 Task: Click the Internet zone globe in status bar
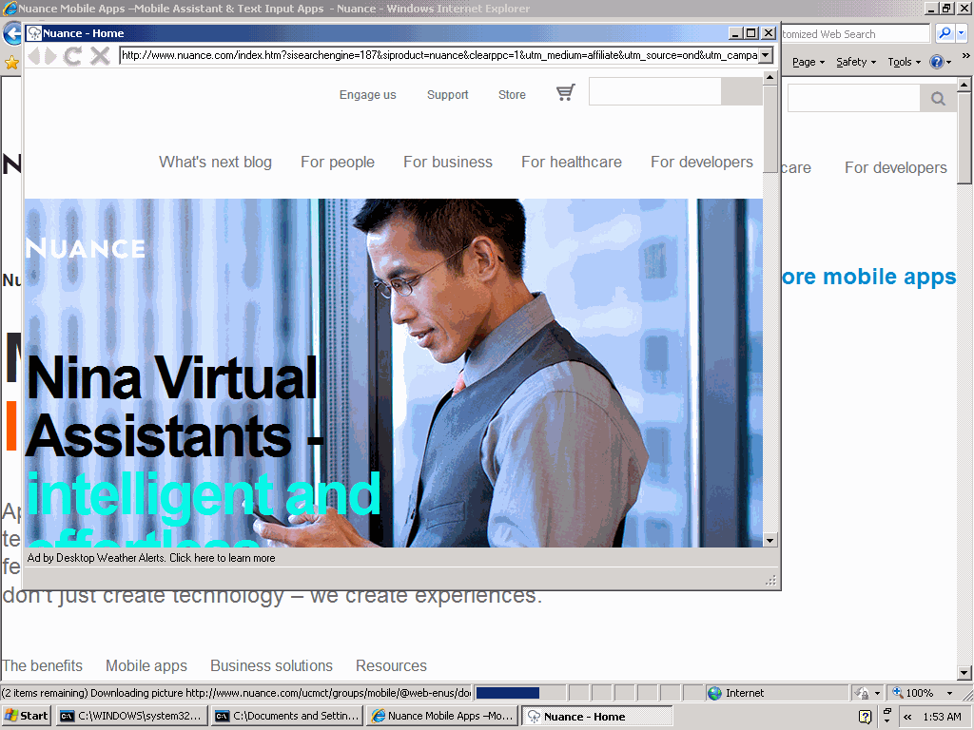tap(715, 693)
